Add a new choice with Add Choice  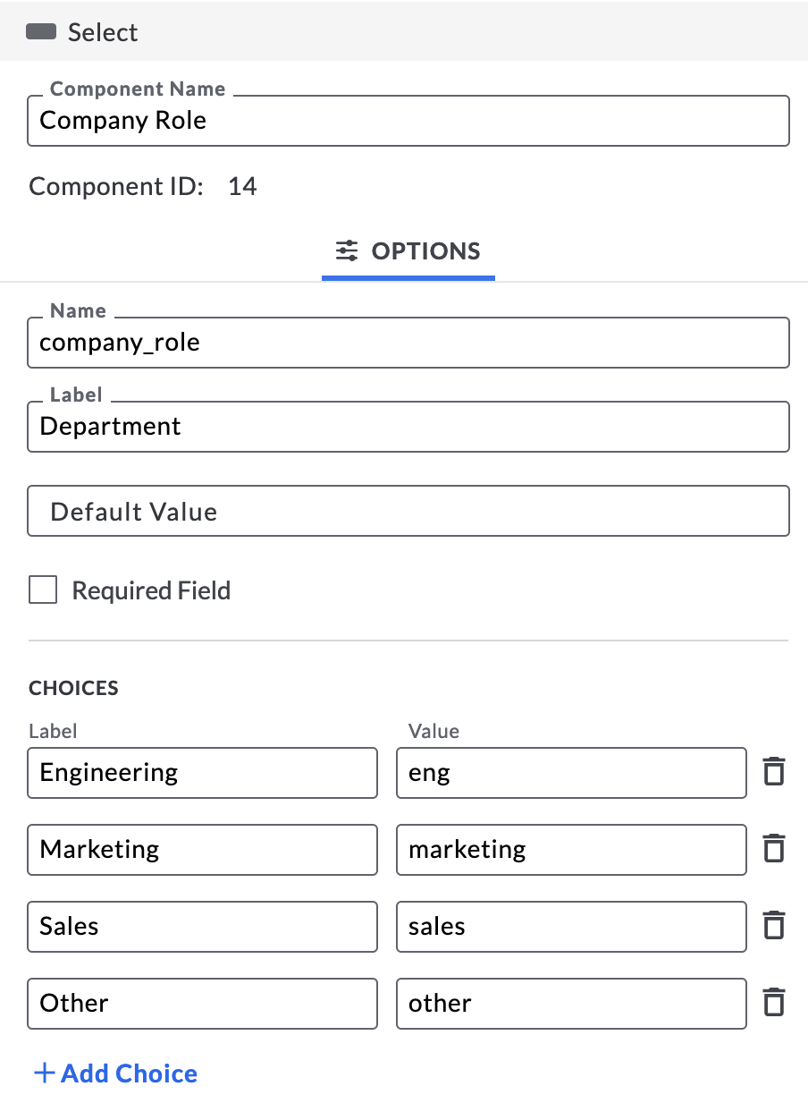coord(115,1073)
